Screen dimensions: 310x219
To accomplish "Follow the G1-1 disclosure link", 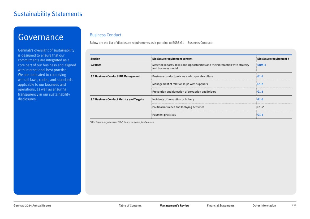I will 260,76.
